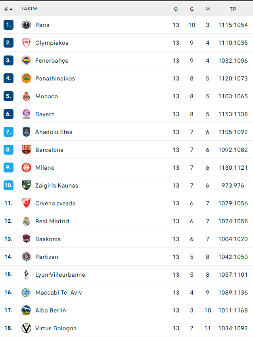Click the Fenerbahçe club crest
This screenshot has width=253, height=337.
[x=26, y=61]
